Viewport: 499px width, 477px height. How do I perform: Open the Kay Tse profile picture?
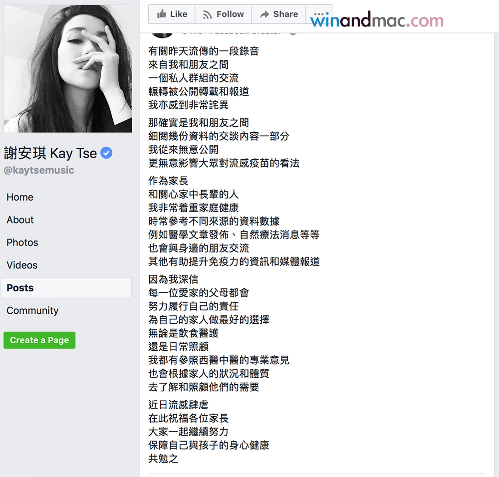(68, 68)
